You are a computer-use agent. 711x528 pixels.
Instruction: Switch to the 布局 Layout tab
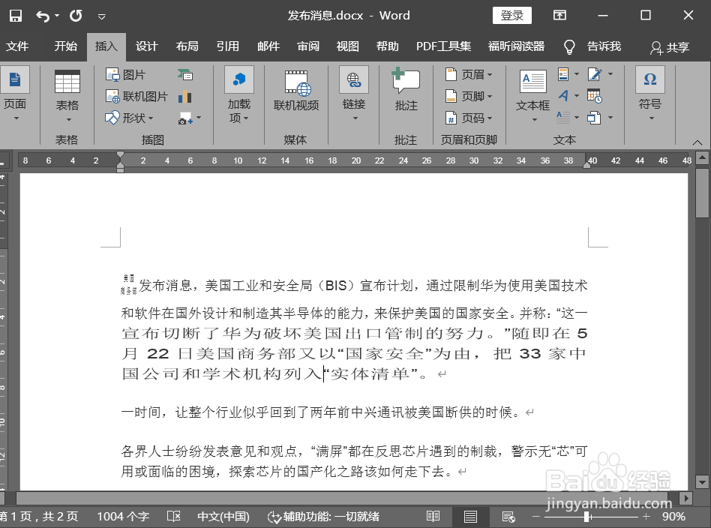coord(187,46)
